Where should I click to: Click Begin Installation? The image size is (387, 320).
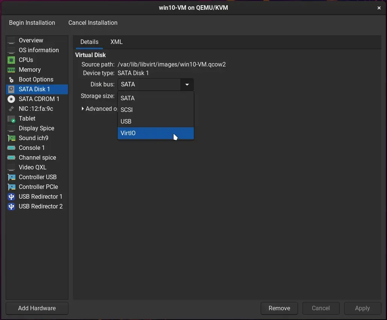(32, 23)
